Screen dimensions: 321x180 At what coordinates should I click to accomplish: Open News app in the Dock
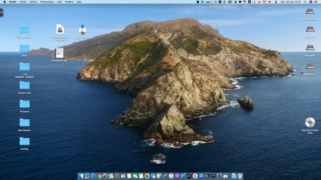195,176
